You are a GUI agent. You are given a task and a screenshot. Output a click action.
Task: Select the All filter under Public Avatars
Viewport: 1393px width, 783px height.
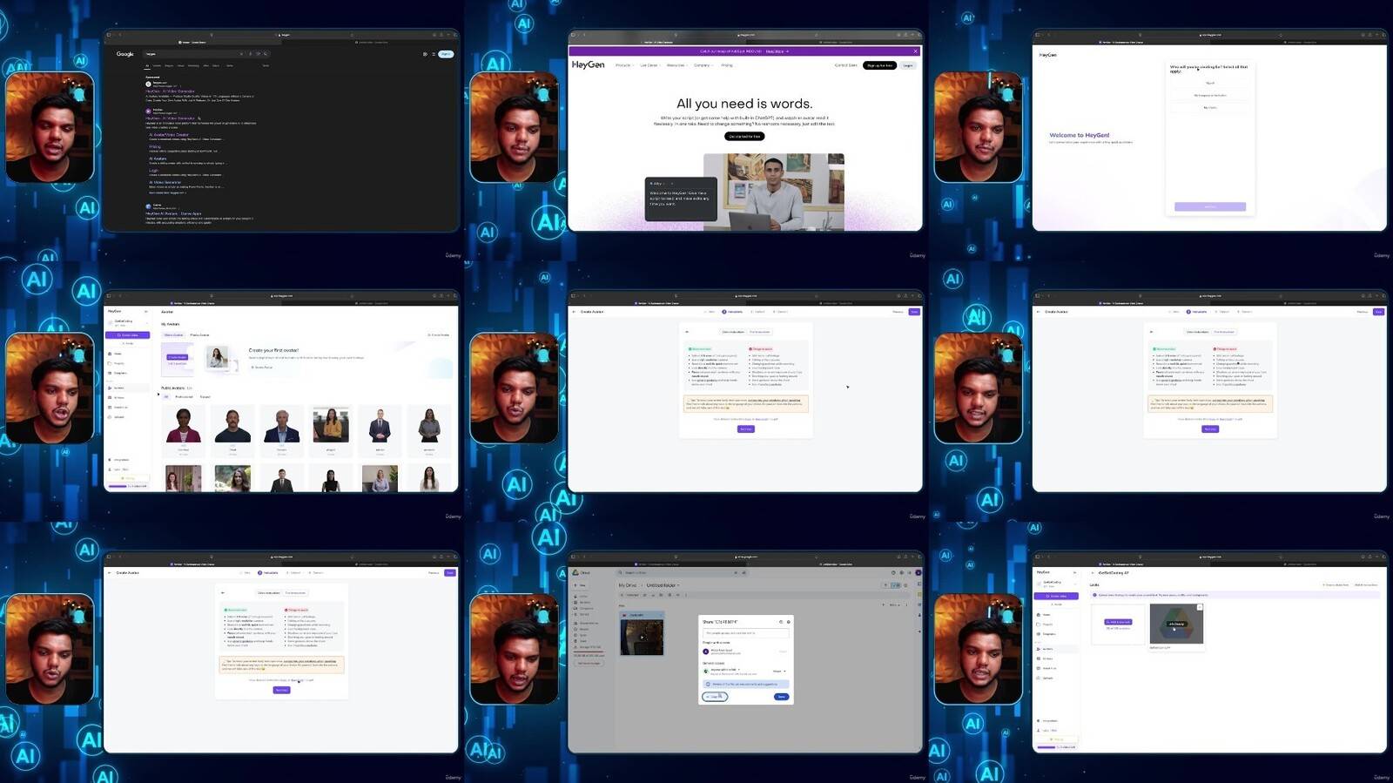pos(166,396)
